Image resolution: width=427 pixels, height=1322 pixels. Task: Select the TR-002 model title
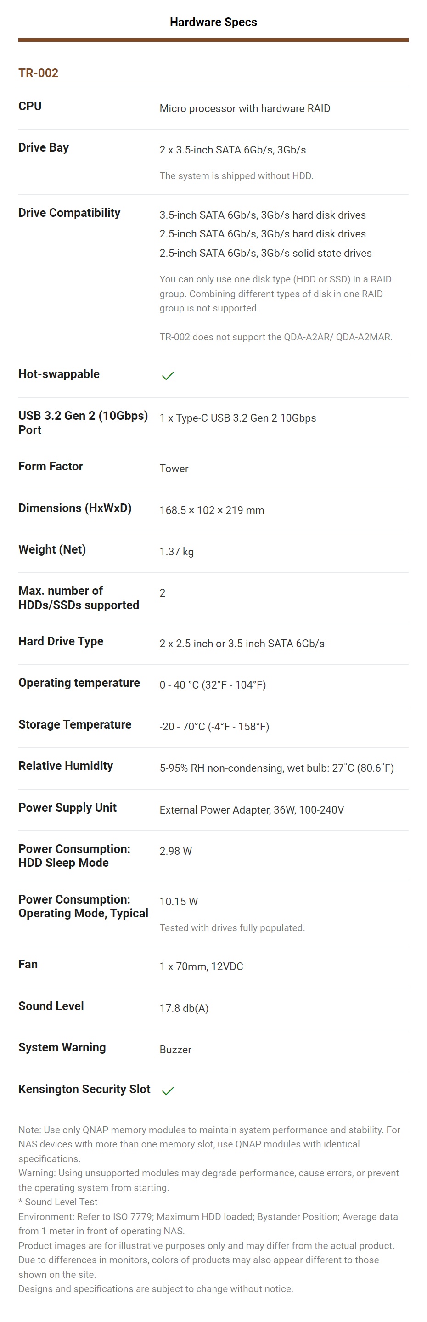coord(39,73)
